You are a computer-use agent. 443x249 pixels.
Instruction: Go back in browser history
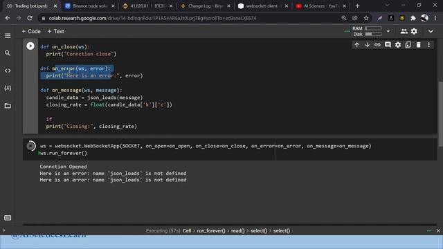click(x=8, y=18)
